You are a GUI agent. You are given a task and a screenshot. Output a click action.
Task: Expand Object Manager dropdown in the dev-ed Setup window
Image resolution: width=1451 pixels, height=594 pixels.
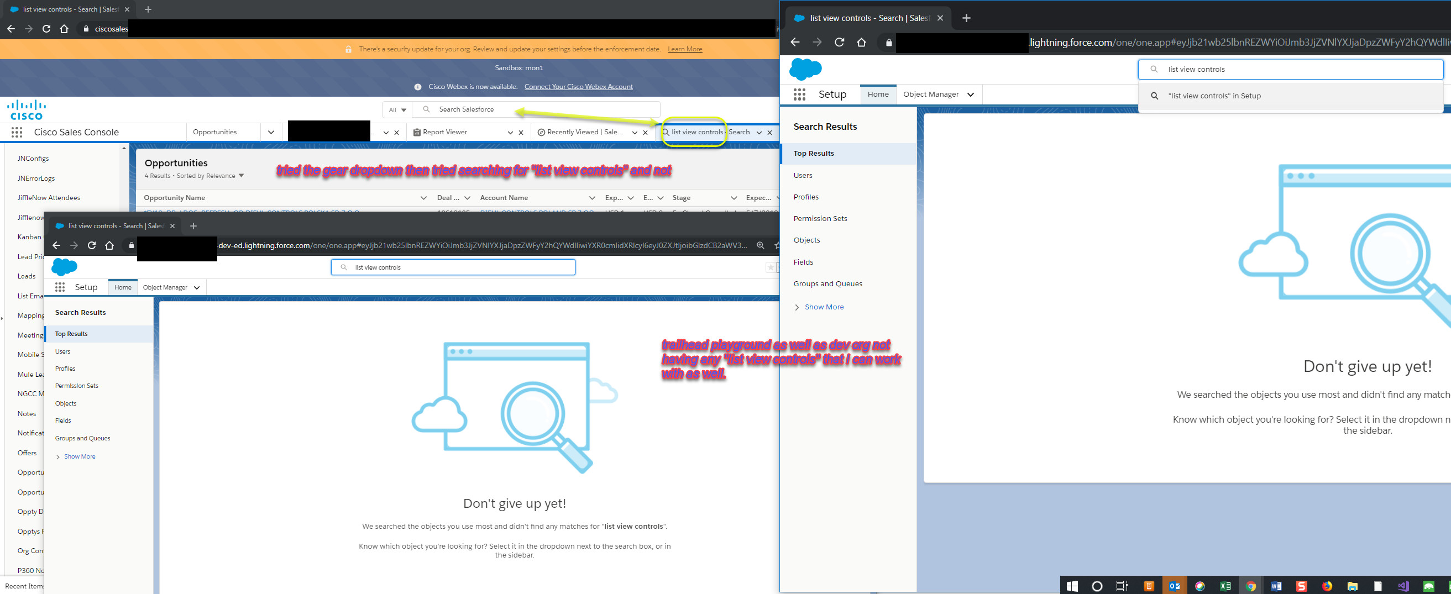pyautogui.click(x=197, y=288)
